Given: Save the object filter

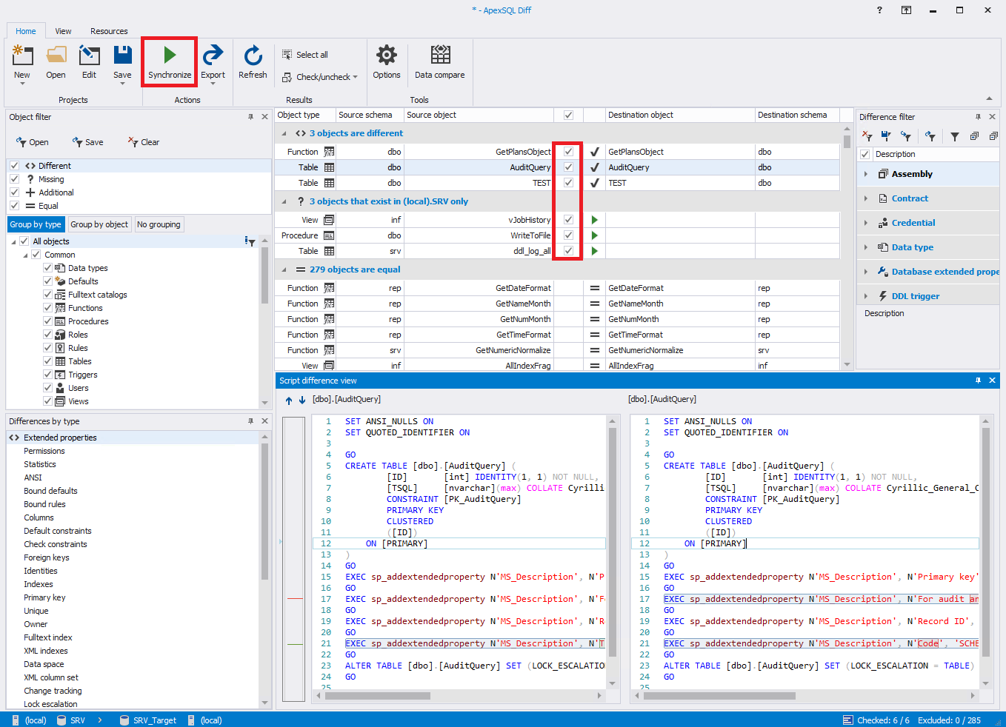Looking at the screenshot, I should [87, 142].
